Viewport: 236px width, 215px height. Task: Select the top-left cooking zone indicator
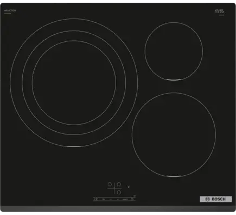click(x=110, y=185)
